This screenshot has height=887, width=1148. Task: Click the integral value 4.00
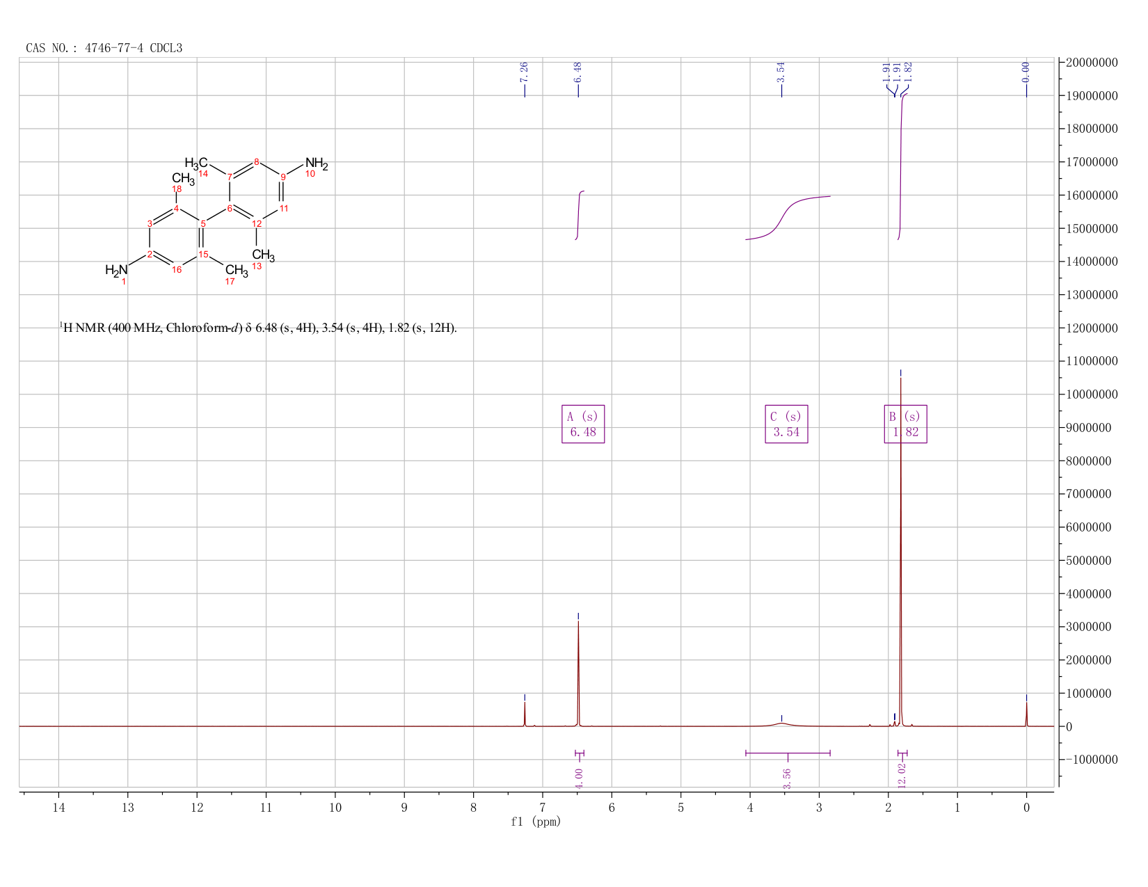(579, 778)
